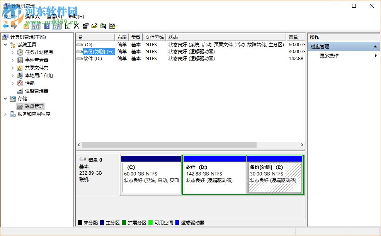Expand the 共享文件夹 tree node
Screen dimensions: 381x236
coord(12,67)
